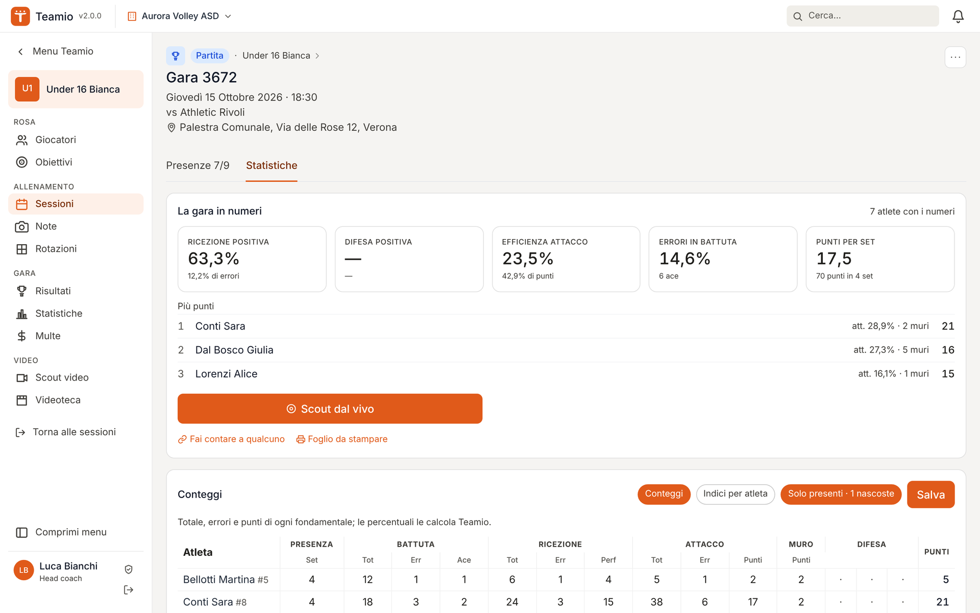
Task: Click the Cerca search field
Action: [863, 16]
